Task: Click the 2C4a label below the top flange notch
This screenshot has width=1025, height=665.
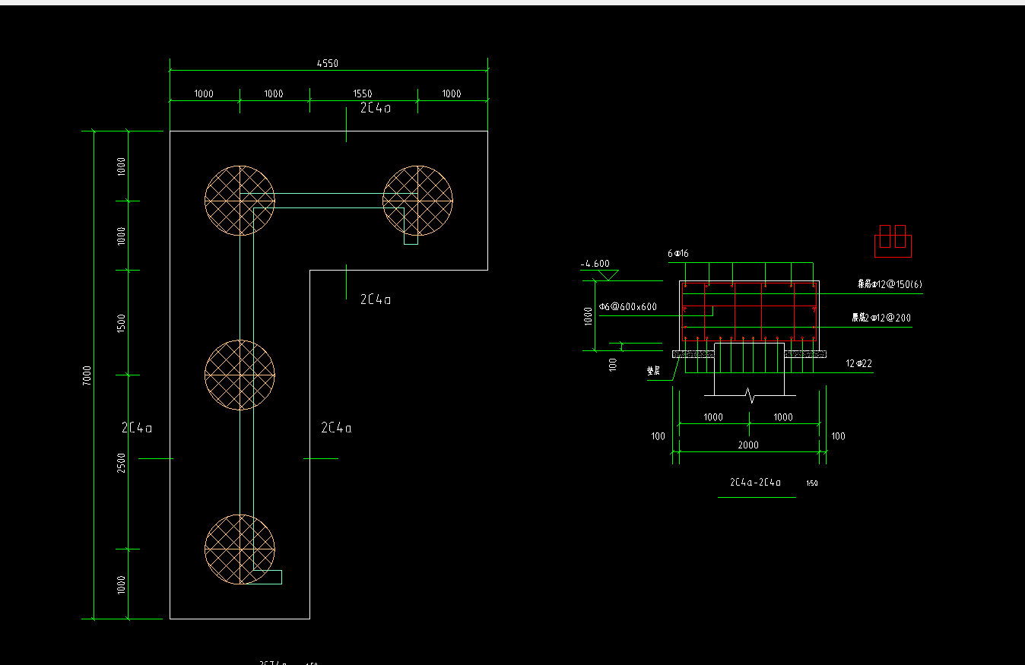Action: point(376,299)
